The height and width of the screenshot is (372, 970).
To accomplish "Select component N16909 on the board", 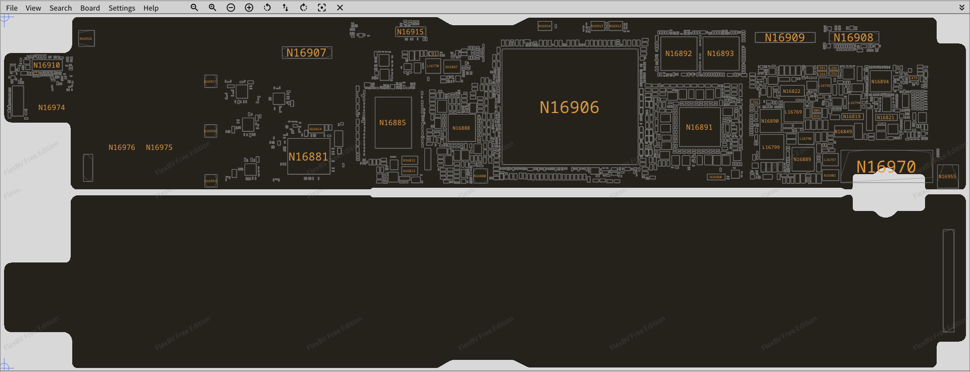I will (x=785, y=37).
